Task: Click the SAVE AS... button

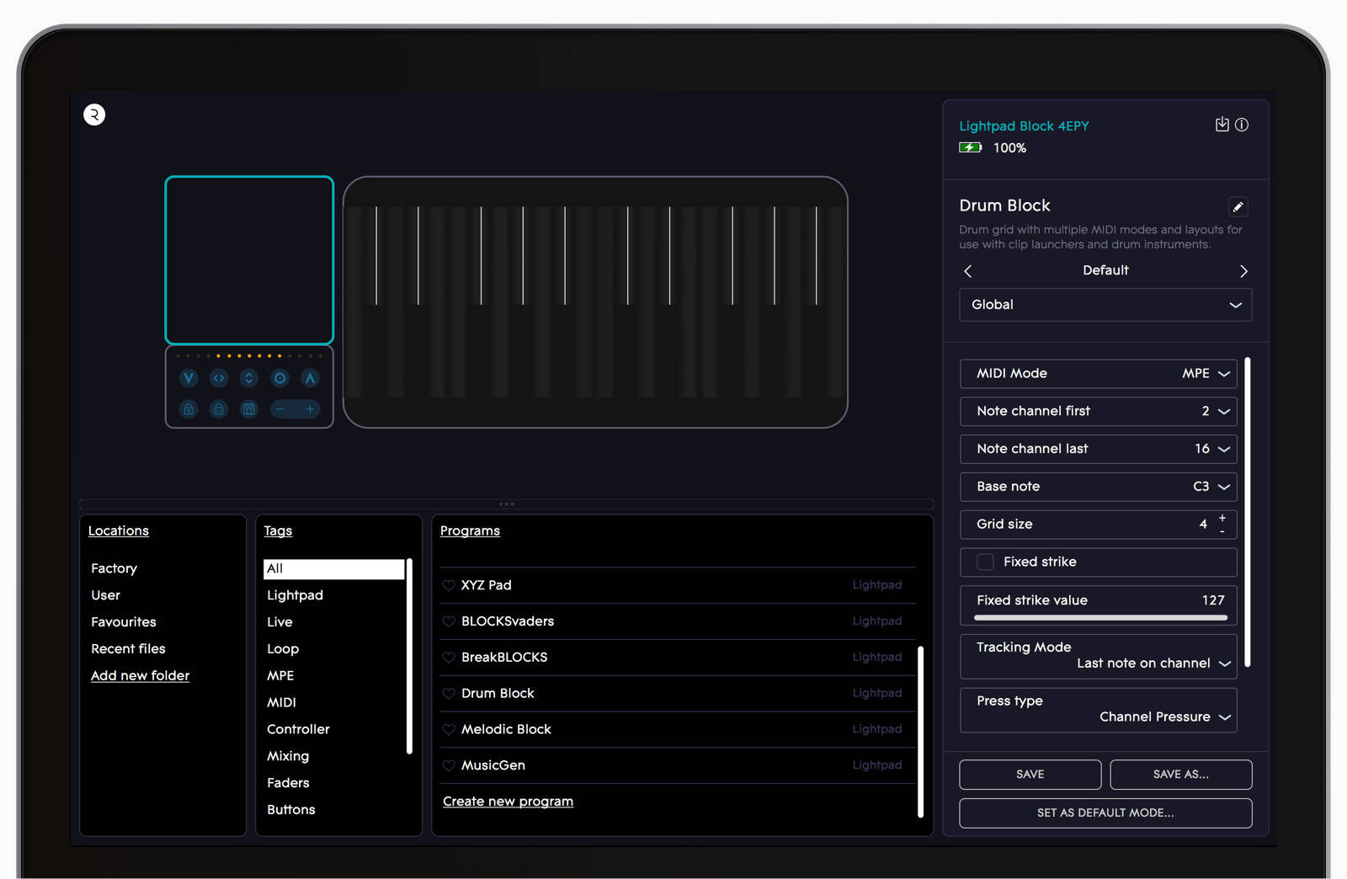Action: pyautogui.click(x=1180, y=775)
